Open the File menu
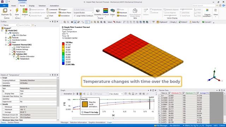 tap(4, 6)
